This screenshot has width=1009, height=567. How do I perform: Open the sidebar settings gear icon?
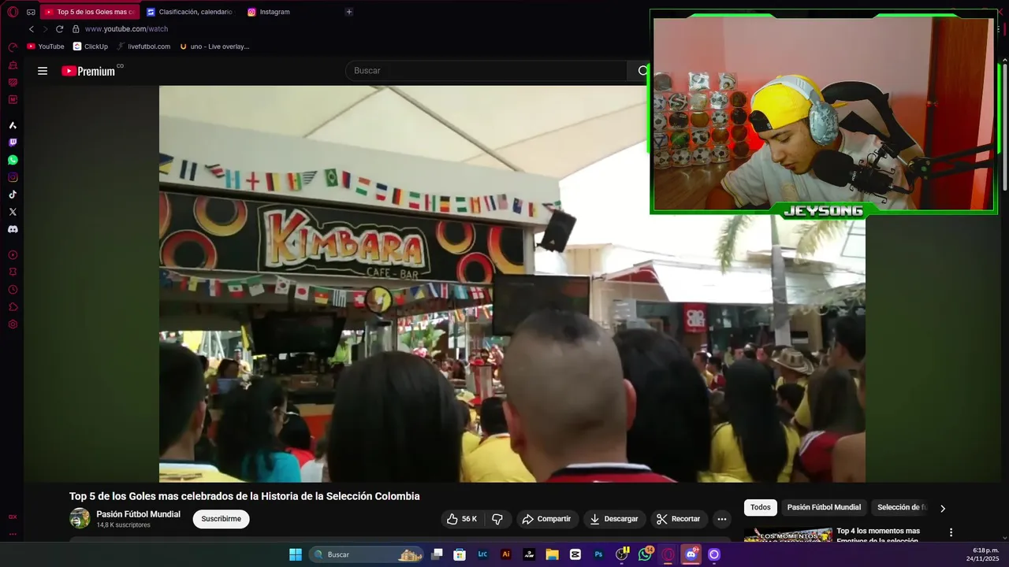pyautogui.click(x=13, y=324)
